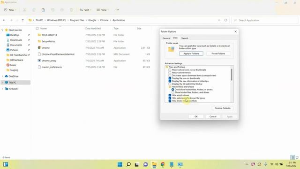The width and height of the screenshot is (300, 169).
Task: Click the Search Application input field
Action: tap(265, 20)
